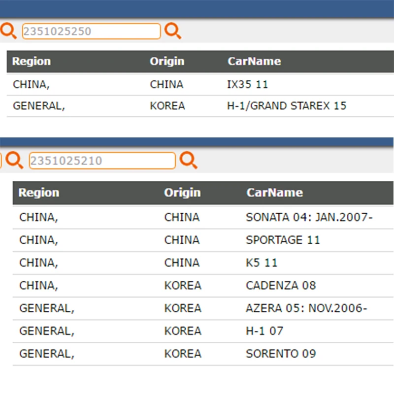Image resolution: width=394 pixels, height=394 pixels.
Task: Select the AZERA 05: NOV.2006- row
Action: 203,308
